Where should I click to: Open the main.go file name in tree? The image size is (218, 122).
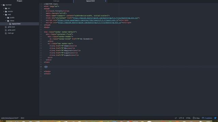point(11,33)
